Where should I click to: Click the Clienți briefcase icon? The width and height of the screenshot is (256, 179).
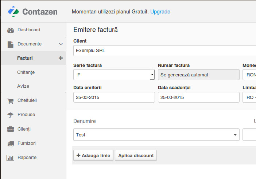[11, 129]
